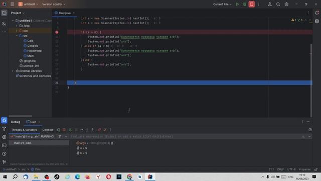Rerun the Calc debug session
This screenshot has width=321, height=181.
(x=59, y=130)
